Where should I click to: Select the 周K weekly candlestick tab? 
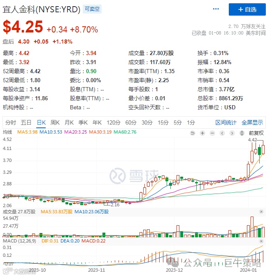(55, 122)
